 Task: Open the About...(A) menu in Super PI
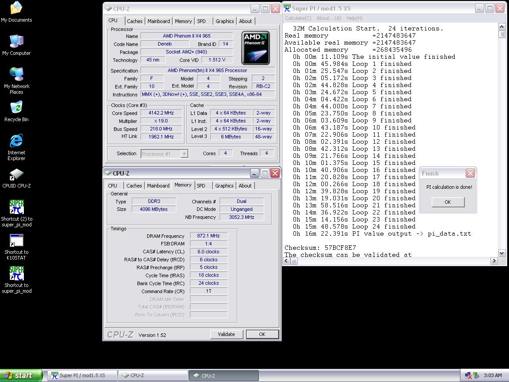(x=329, y=18)
